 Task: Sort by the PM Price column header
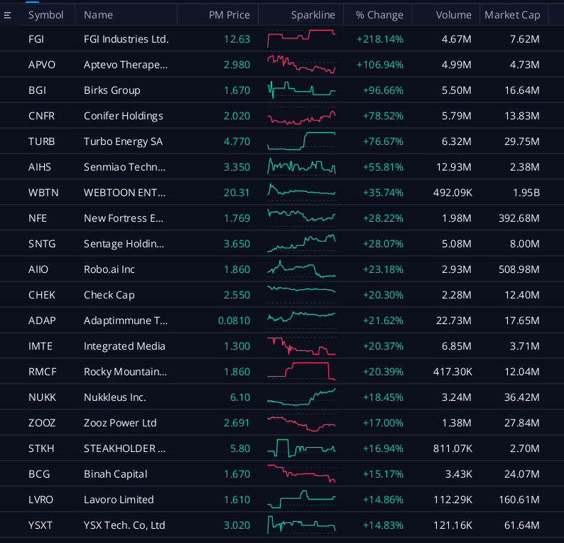pyautogui.click(x=229, y=15)
